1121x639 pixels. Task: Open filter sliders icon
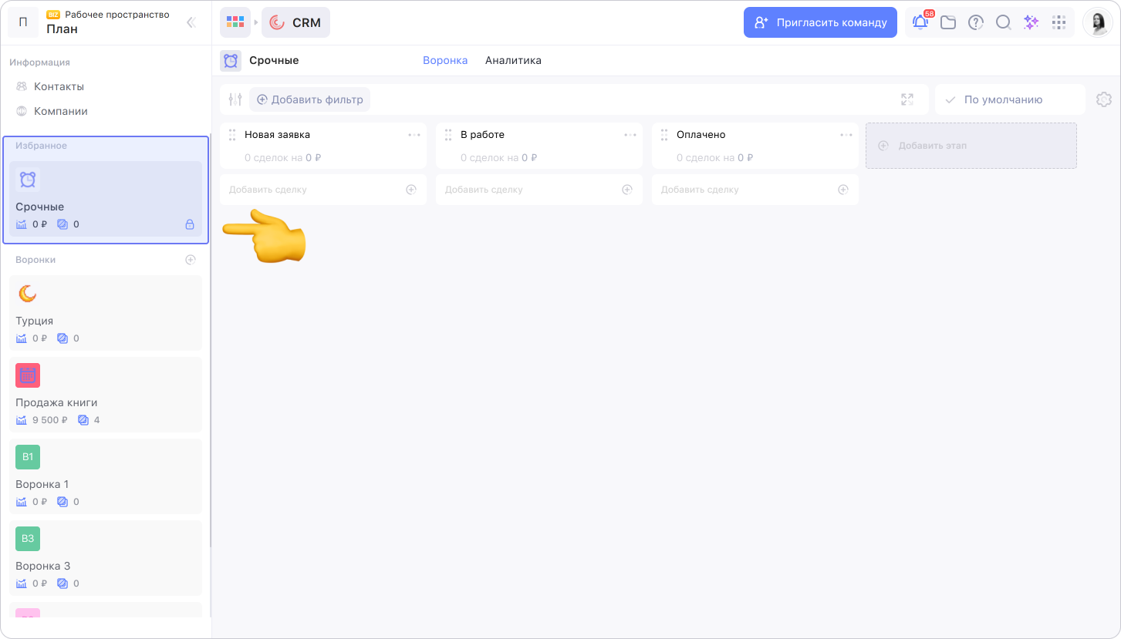click(x=235, y=99)
